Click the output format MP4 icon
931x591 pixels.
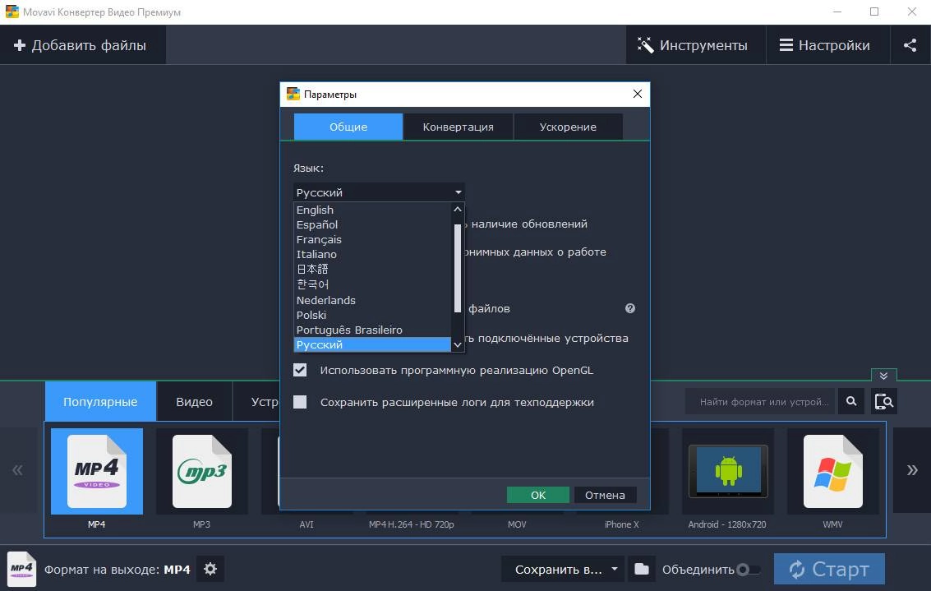pyautogui.click(x=22, y=569)
